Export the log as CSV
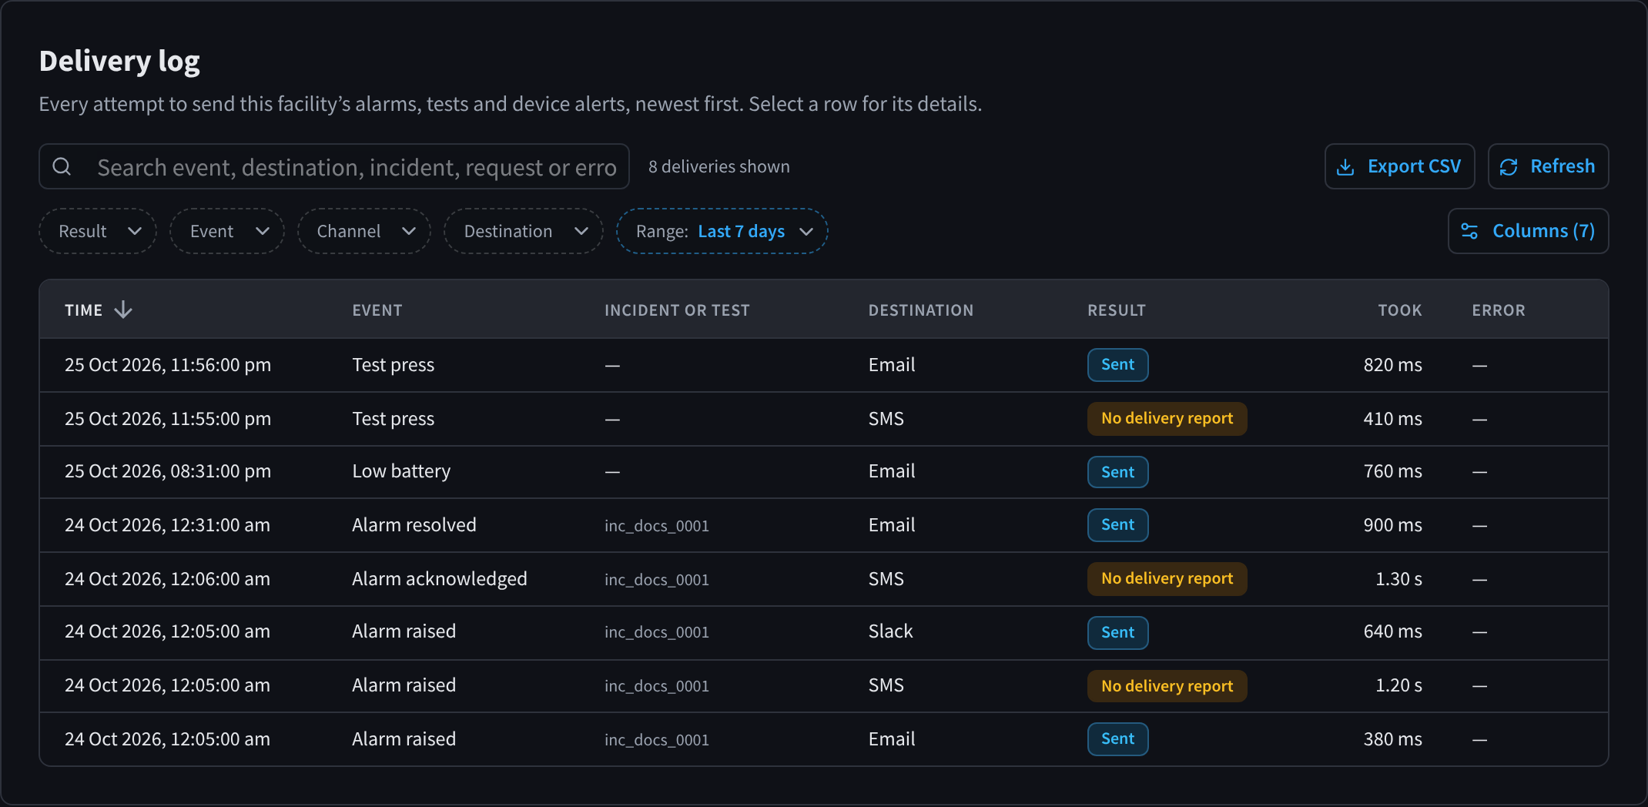Screen dimensions: 1648x807 click(1400, 166)
